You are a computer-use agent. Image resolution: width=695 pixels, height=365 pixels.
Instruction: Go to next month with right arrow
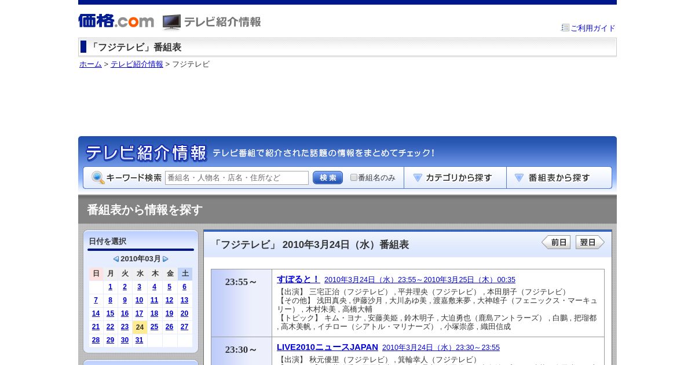point(166,259)
